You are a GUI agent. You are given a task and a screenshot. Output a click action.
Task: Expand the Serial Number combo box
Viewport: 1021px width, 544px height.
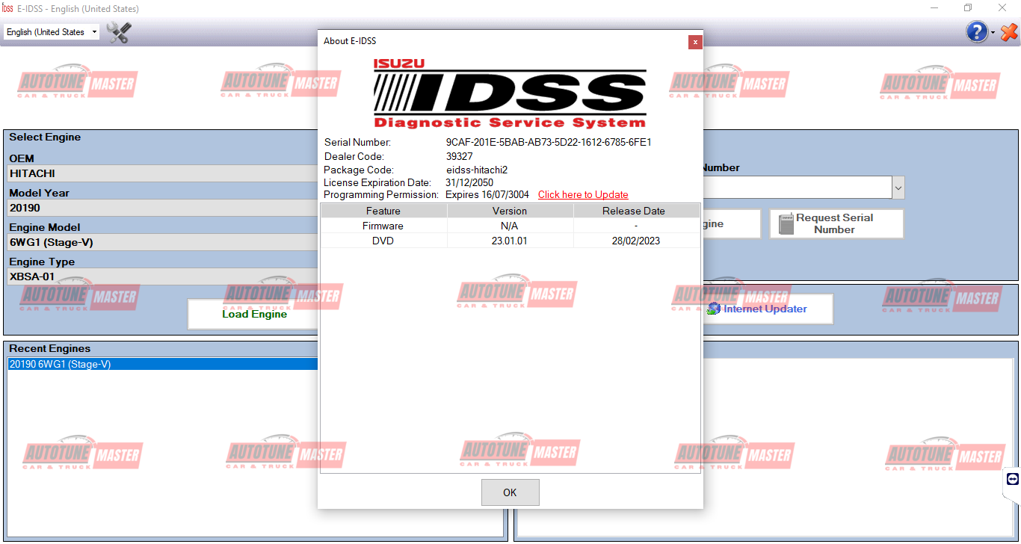[898, 187]
